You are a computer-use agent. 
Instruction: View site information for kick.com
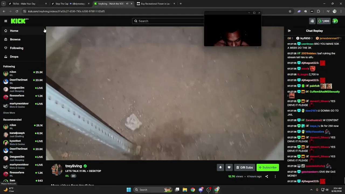[25, 11]
